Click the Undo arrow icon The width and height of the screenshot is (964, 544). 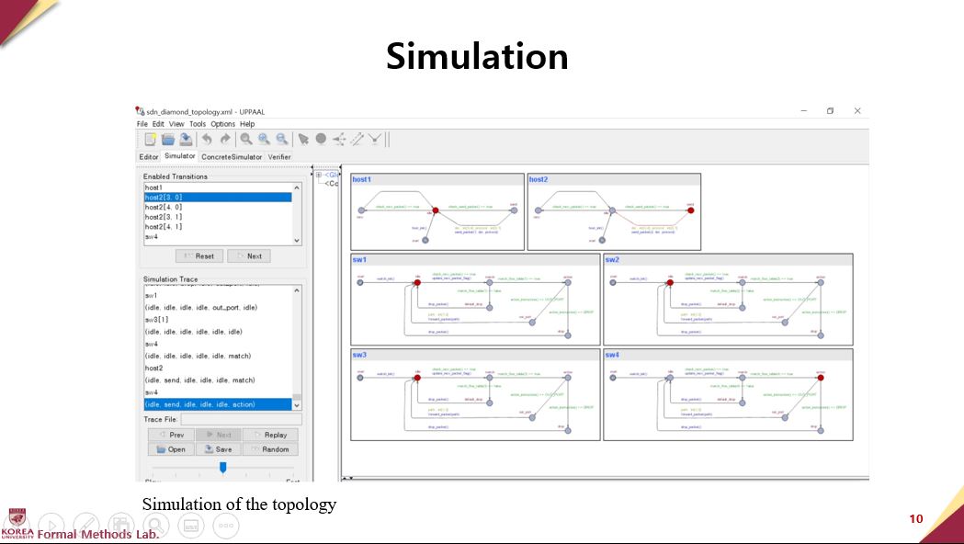click(208, 140)
